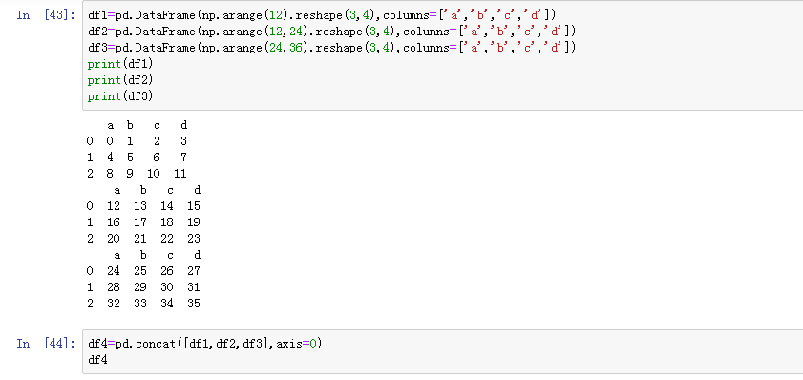Click the df4 line in cell 44

coord(97,360)
